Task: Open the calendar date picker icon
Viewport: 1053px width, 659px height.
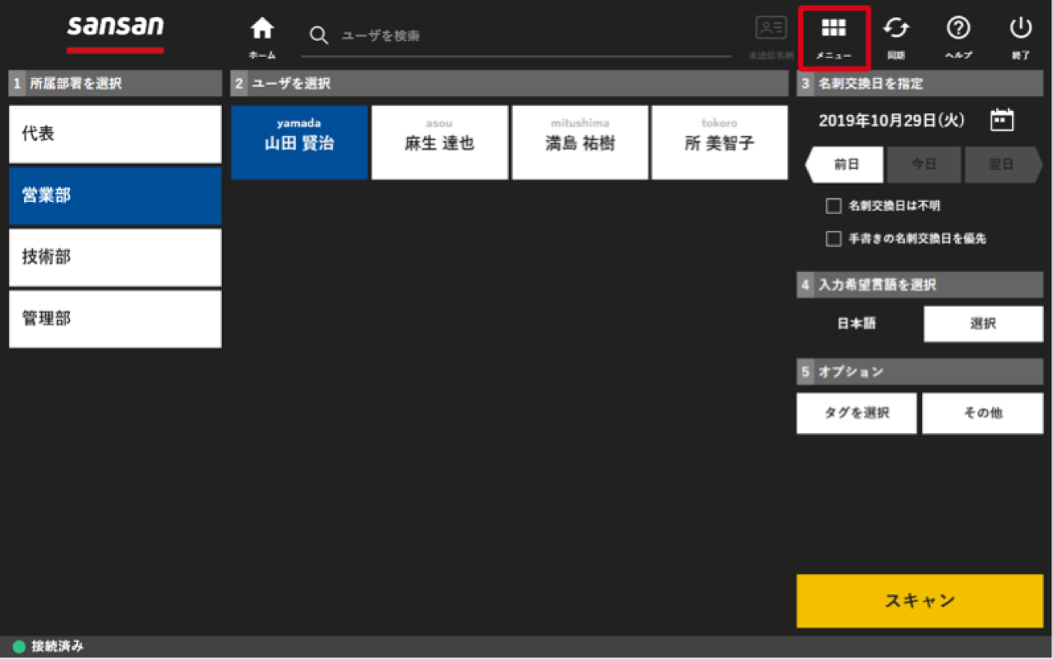Action: 1001,119
